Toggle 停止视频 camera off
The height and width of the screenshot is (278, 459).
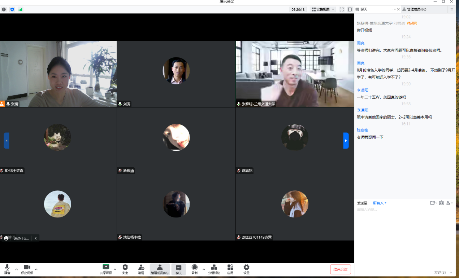pyautogui.click(x=27, y=269)
